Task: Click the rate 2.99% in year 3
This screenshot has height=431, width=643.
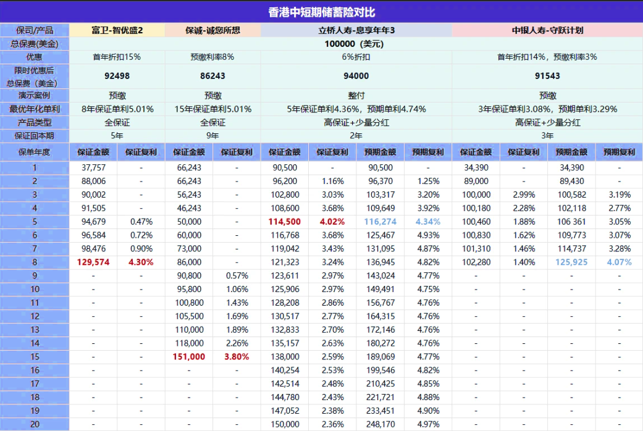Action: [x=524, y=195]
